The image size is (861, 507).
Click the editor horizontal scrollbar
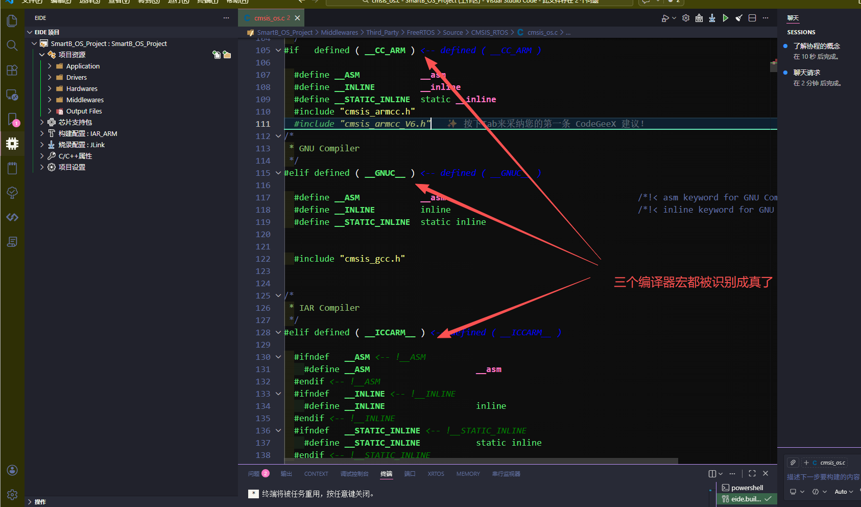pos(480,461)
